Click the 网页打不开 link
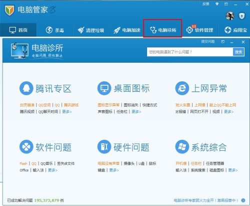250x206 pixels. click(x=199, y=112)
